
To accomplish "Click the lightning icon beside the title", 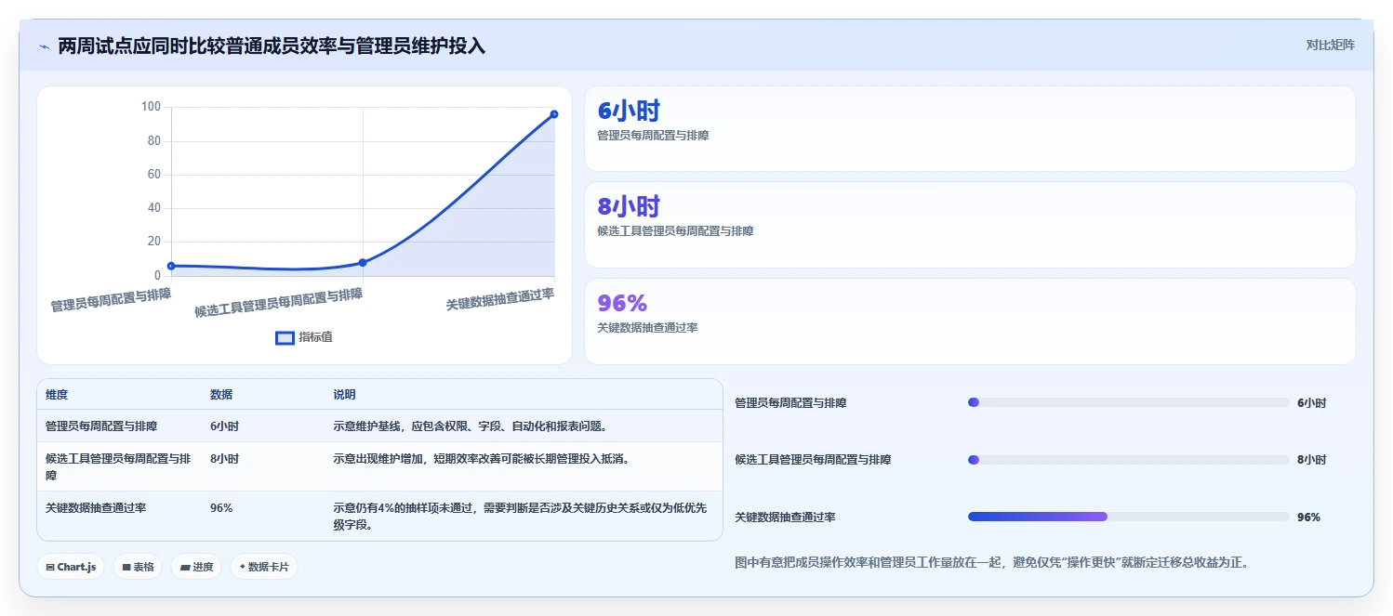I will click(44, 46).
